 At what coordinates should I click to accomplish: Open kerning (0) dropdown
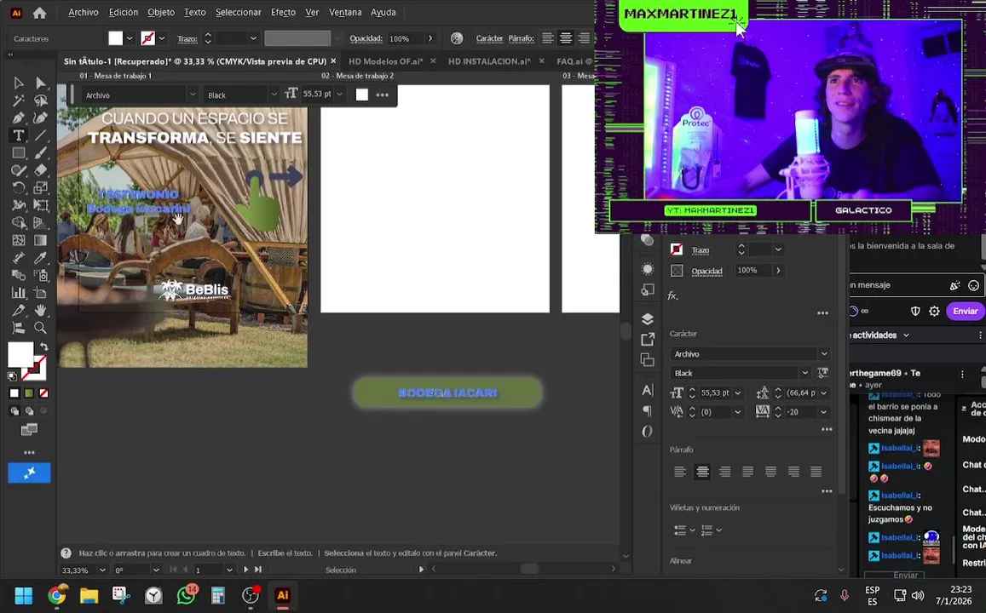(738, 412)
